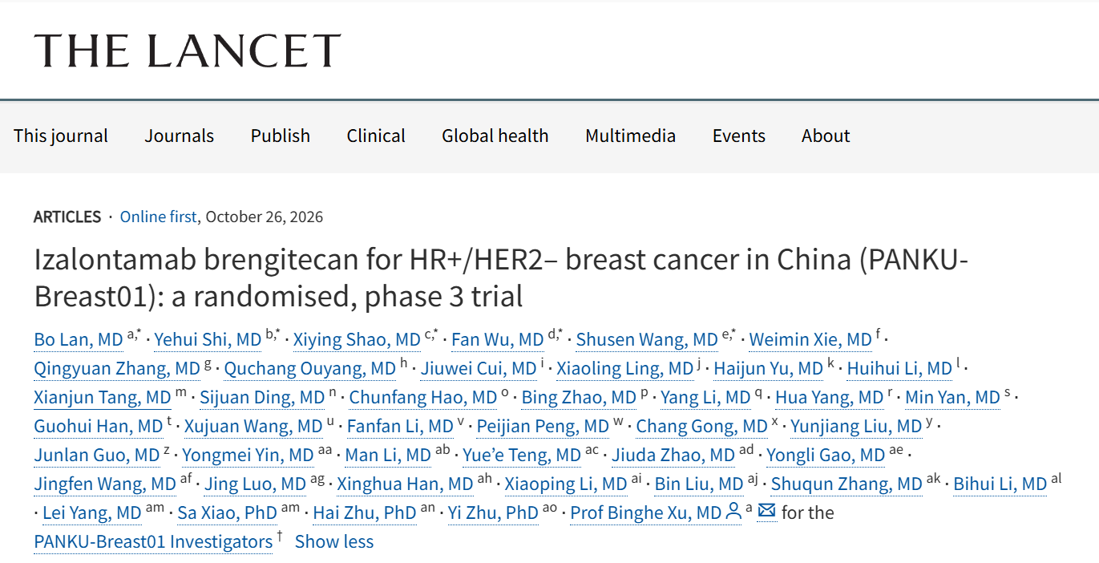Open author Quchang Ouyang, MD link
The width and height of the screenshot is (1099, 563).
pyautogui.click(x=309, y=369)
